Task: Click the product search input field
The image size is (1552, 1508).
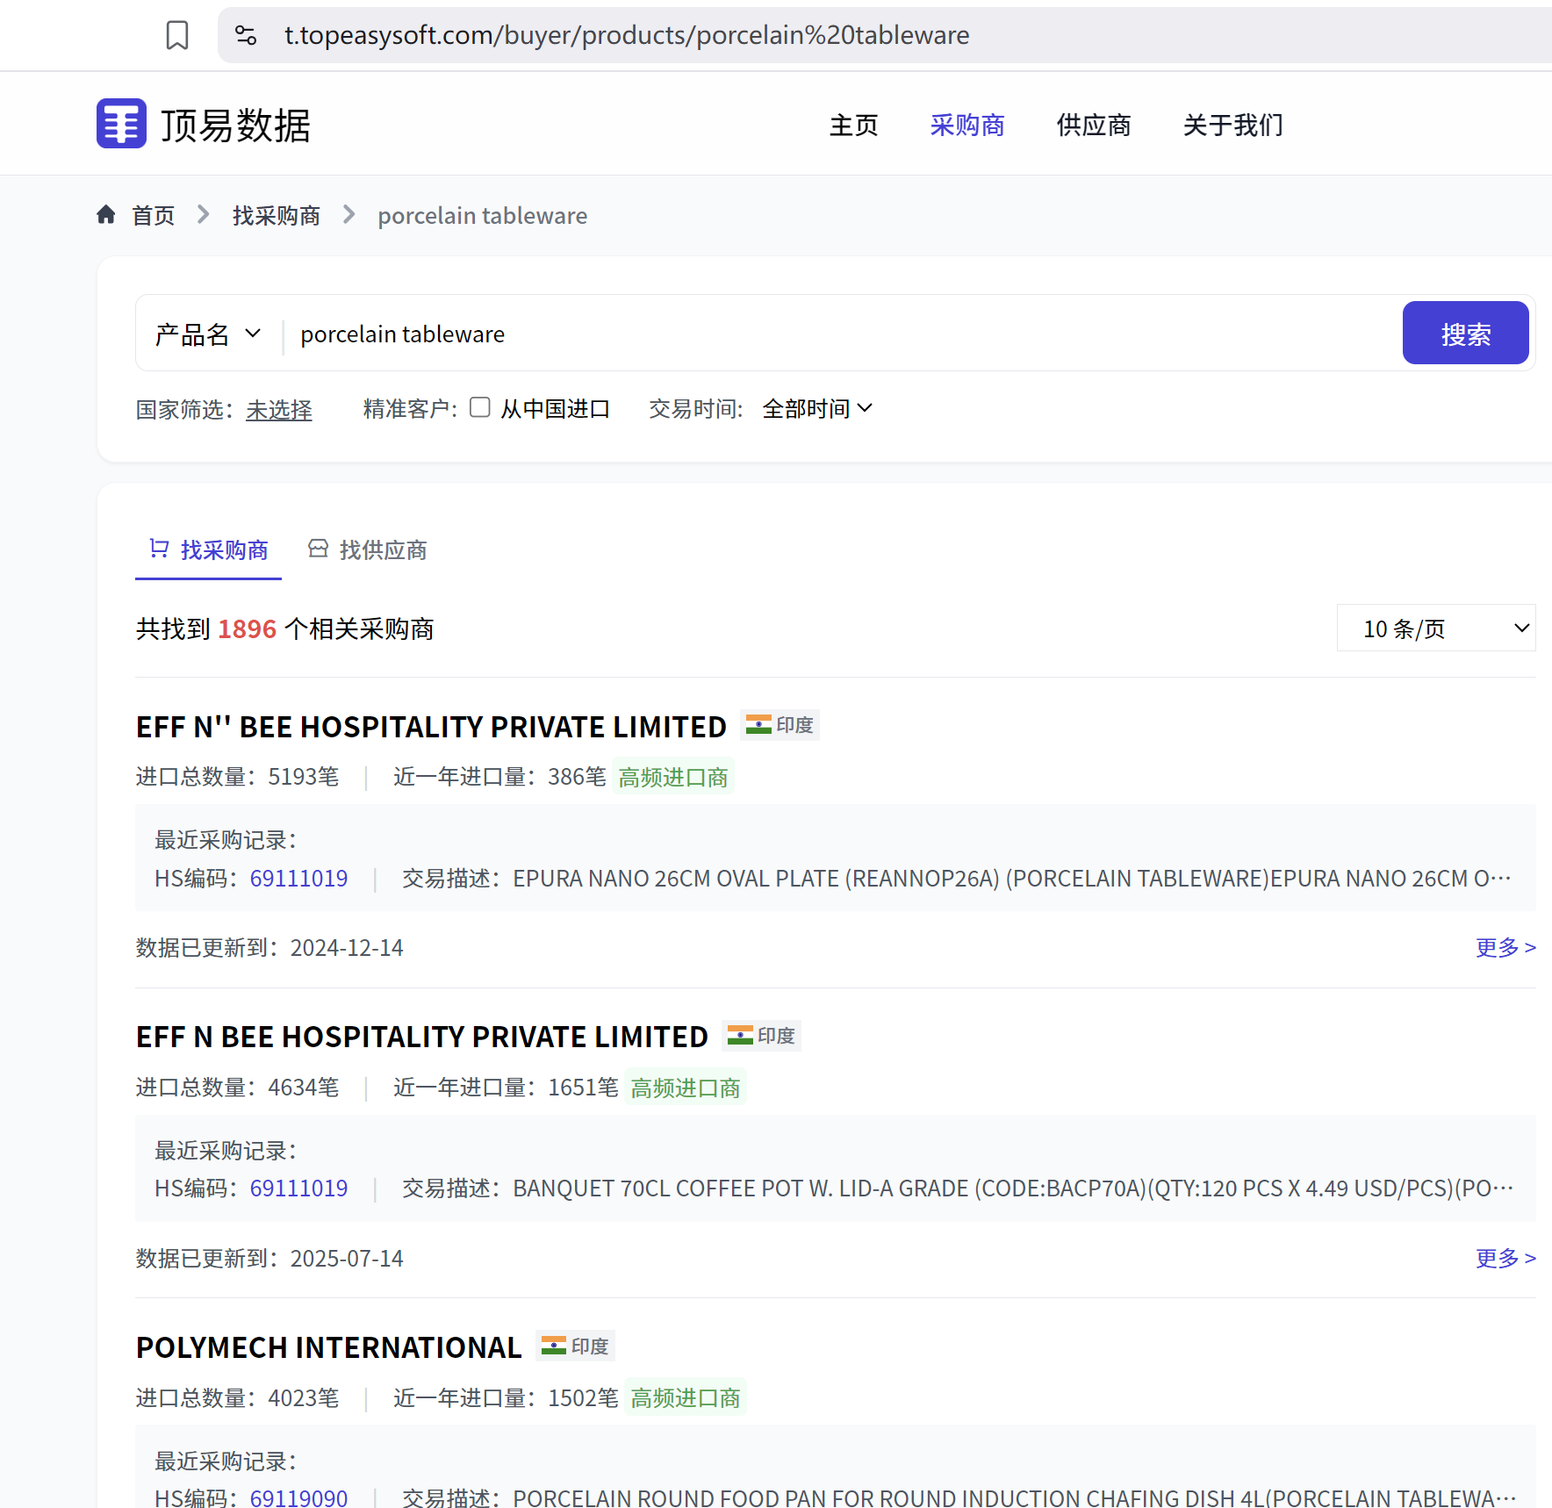Action: tap(843, 334)
